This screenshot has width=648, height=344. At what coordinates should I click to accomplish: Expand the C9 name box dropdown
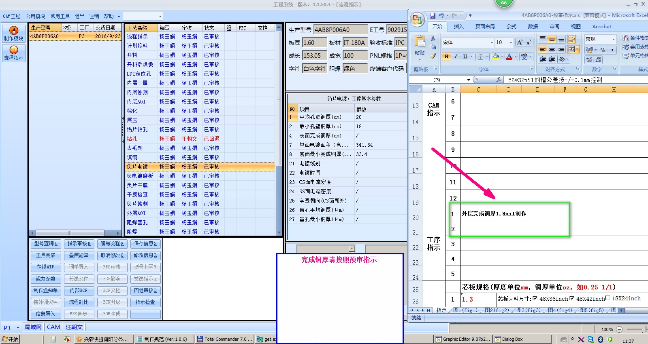click(469, 80)
